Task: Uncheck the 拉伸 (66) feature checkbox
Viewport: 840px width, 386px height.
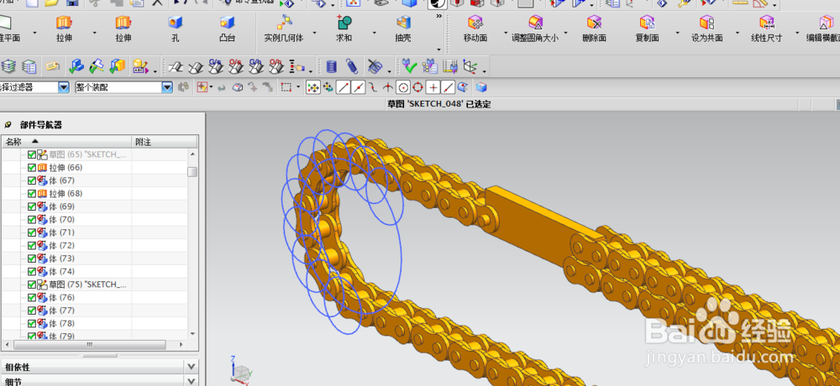Action: click(32, 168)
